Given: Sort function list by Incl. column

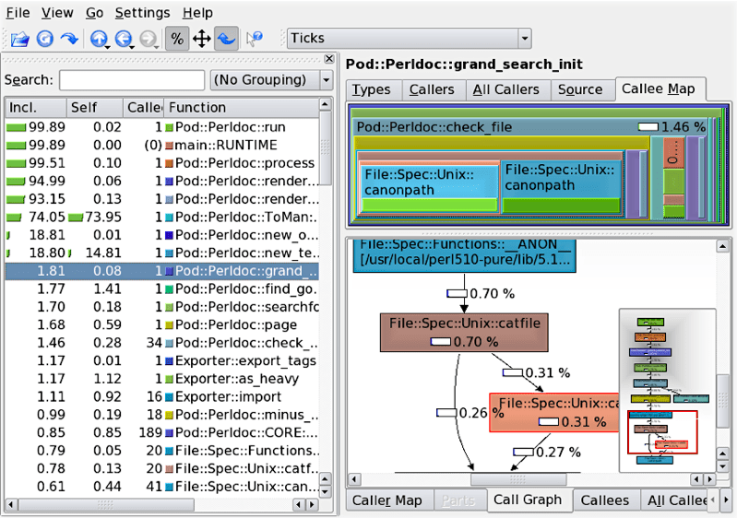Looking at the screenshot, I should pos(34,107).
